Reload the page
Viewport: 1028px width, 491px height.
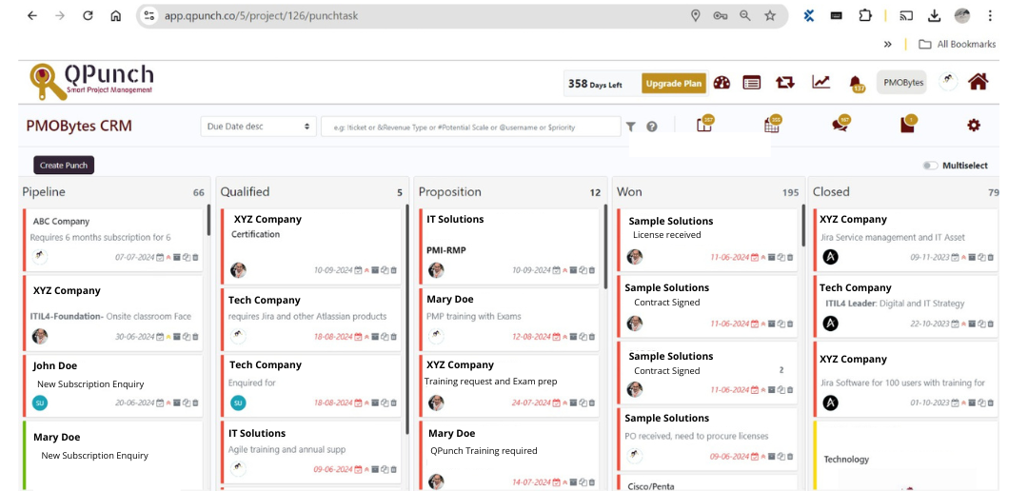[x=88, y=16]
